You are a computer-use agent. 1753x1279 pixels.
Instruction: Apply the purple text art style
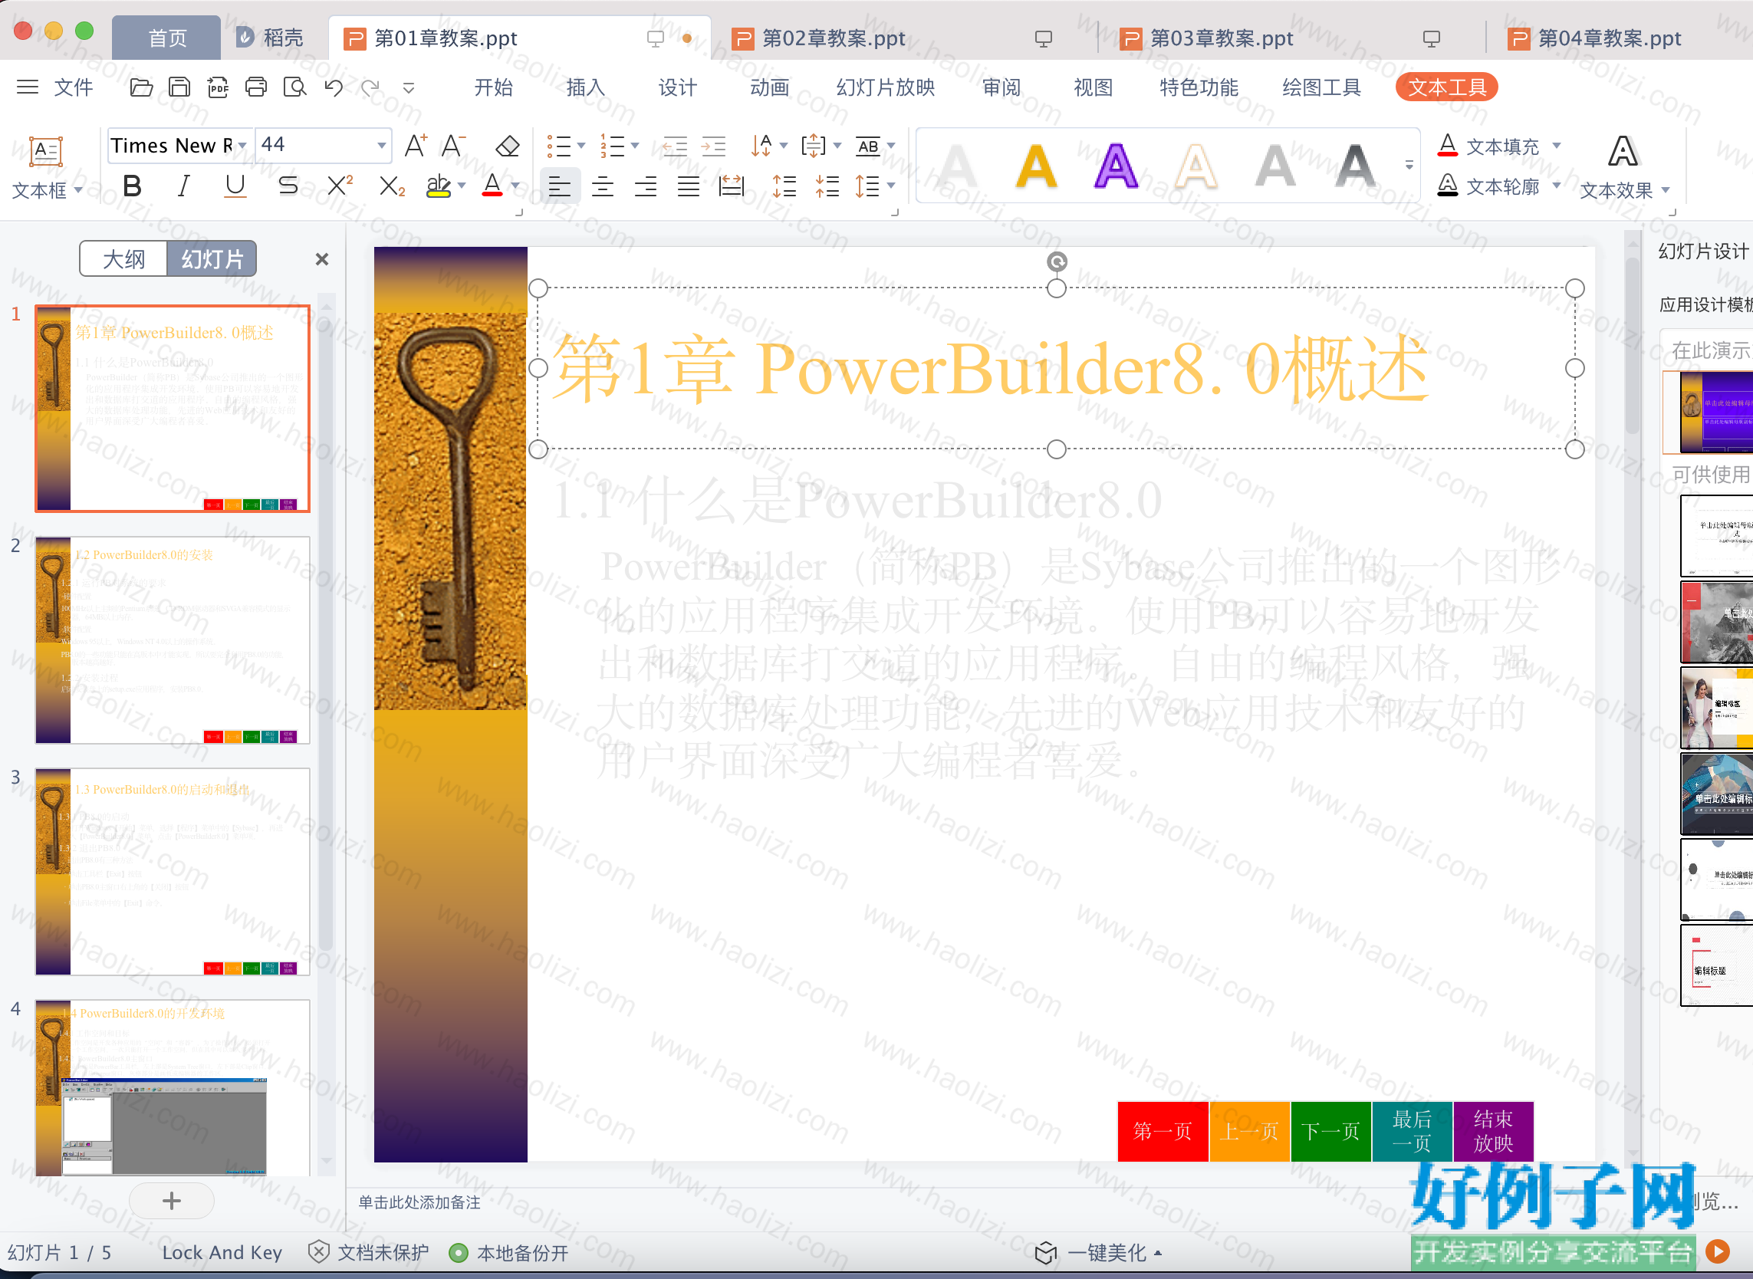click(x=1116, y=166)
